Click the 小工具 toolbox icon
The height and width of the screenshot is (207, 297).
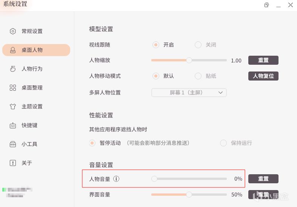point(13,144)
